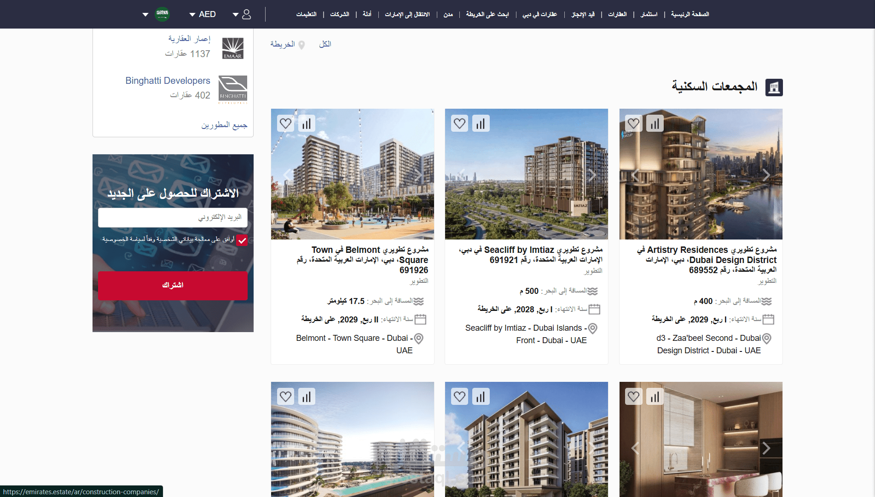The image size is (875, 497).
Task: Open user account icon in header
Action: (x=247, y=14)
